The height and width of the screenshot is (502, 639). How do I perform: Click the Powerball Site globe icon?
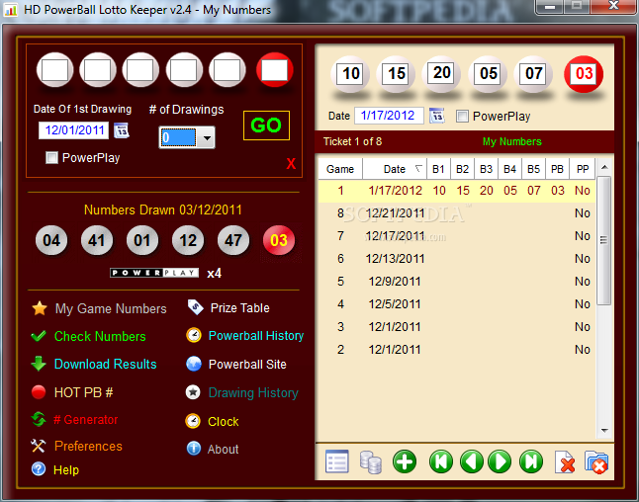[x=194, y=364]
